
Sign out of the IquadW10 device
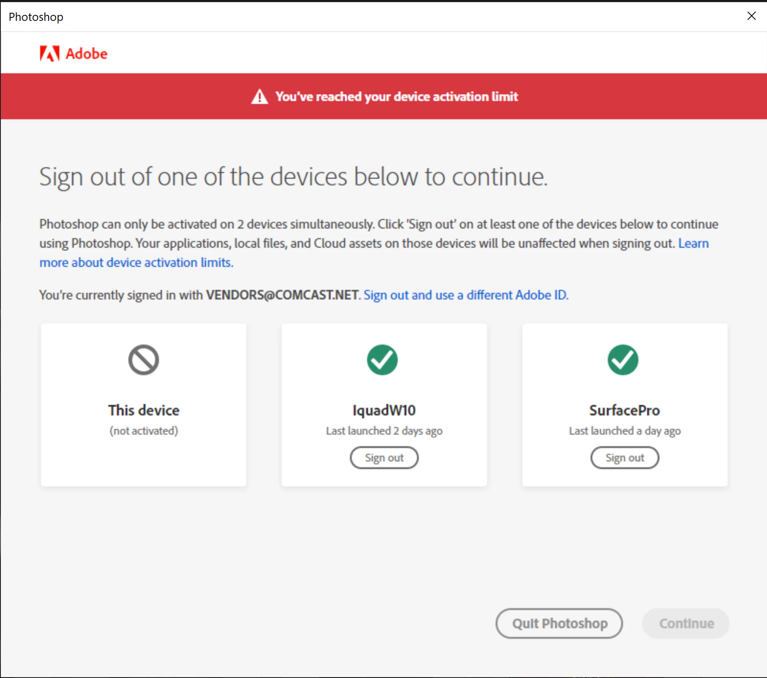pyautogui.click(x=384, y=458)
